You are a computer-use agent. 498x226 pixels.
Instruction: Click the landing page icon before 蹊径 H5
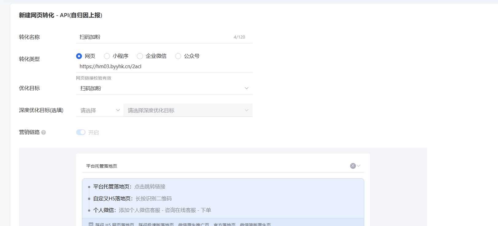[x=91, y=224]
